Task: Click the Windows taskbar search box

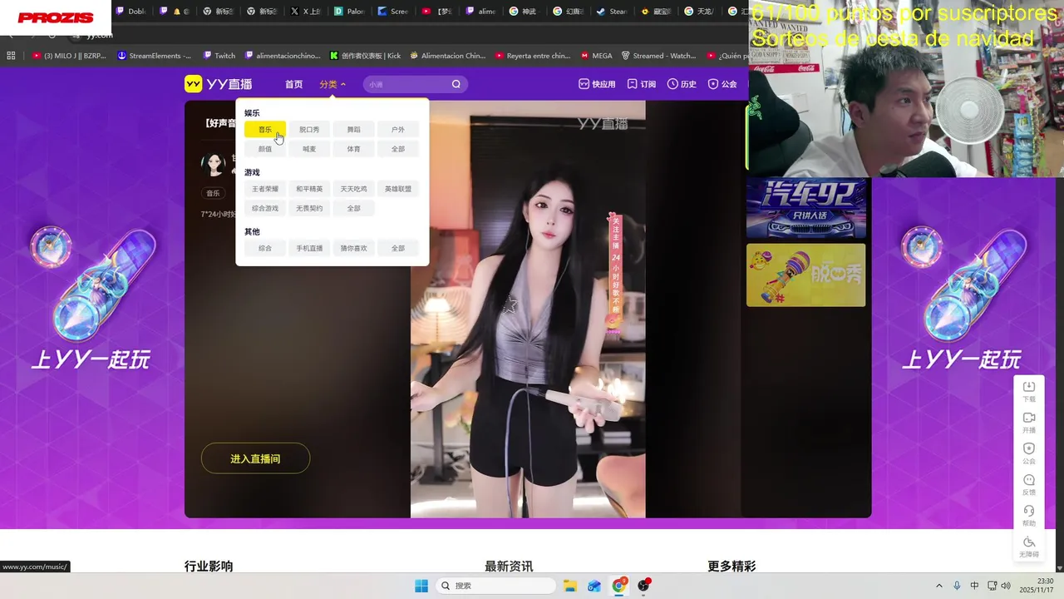Action: (x=497, y=586)
